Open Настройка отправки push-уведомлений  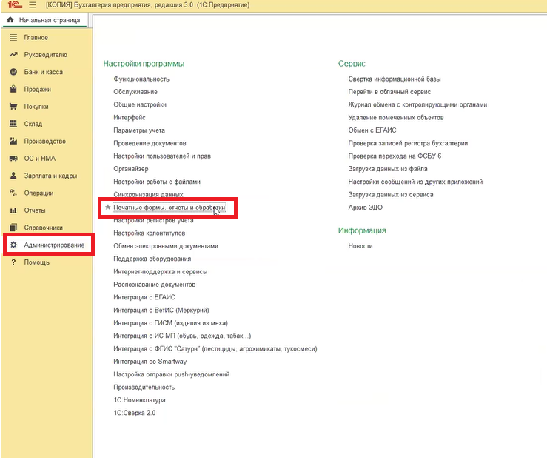point(171,374)
